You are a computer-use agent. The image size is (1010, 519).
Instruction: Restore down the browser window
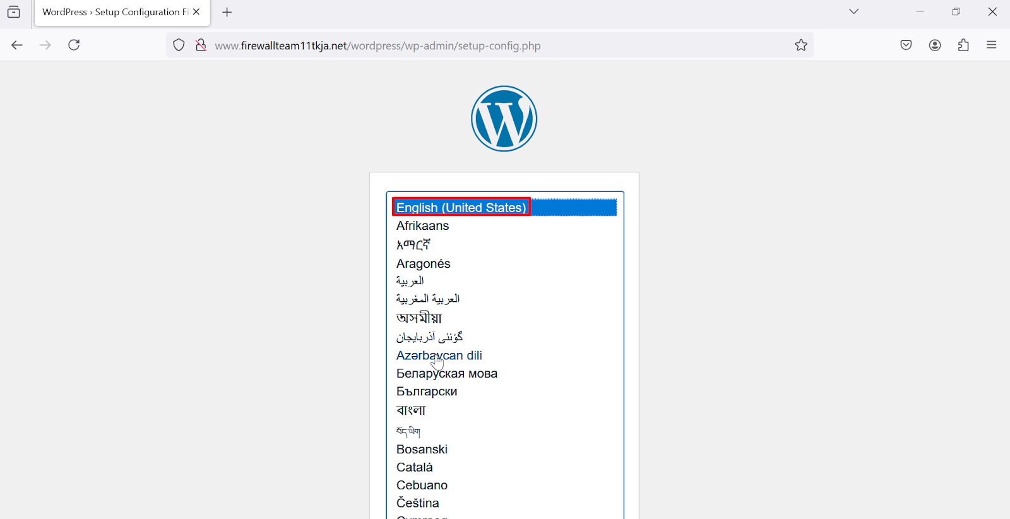coord(956,12)
